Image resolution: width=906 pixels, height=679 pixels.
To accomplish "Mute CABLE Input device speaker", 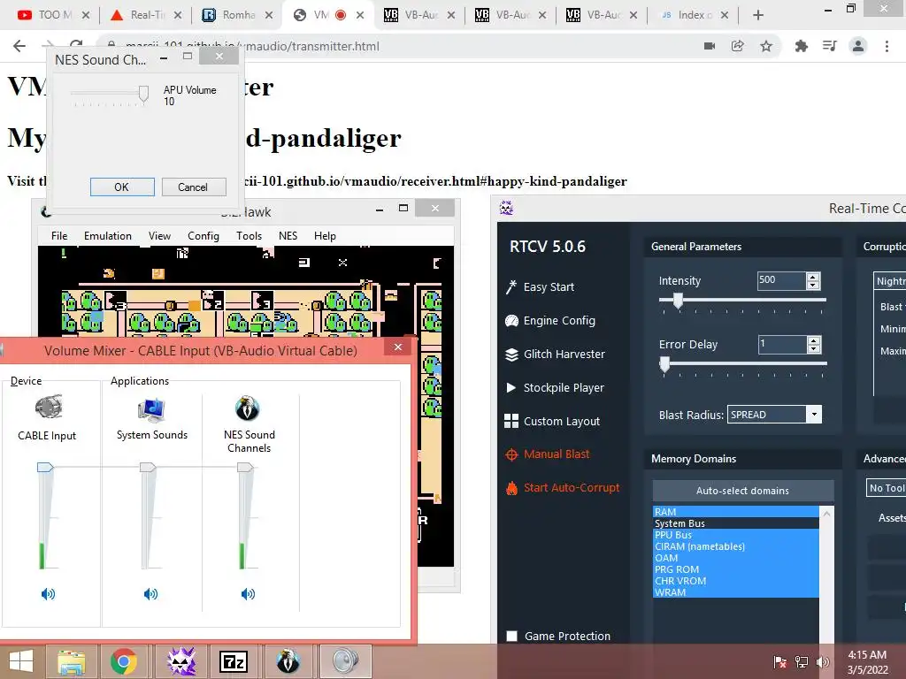I will click(48, 593).
